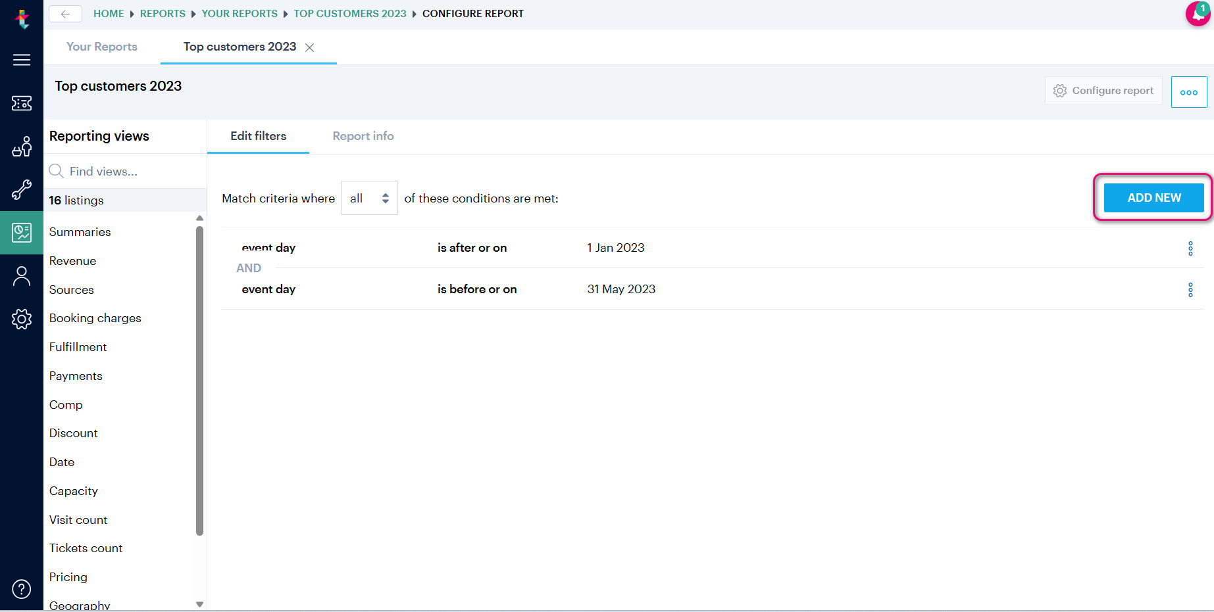
Task: Click the ADD NEW button
Action: [1153, 198]
